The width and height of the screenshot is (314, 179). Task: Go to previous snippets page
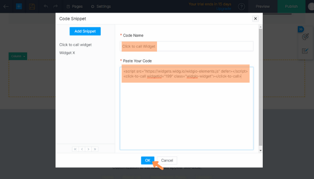coord(82,149)
